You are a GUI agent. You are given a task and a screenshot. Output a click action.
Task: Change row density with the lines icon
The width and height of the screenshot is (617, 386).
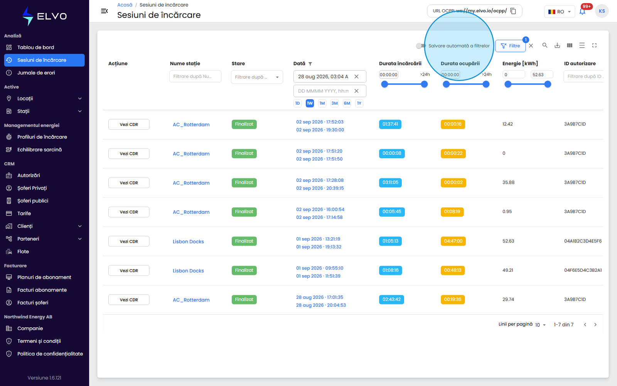582,45
